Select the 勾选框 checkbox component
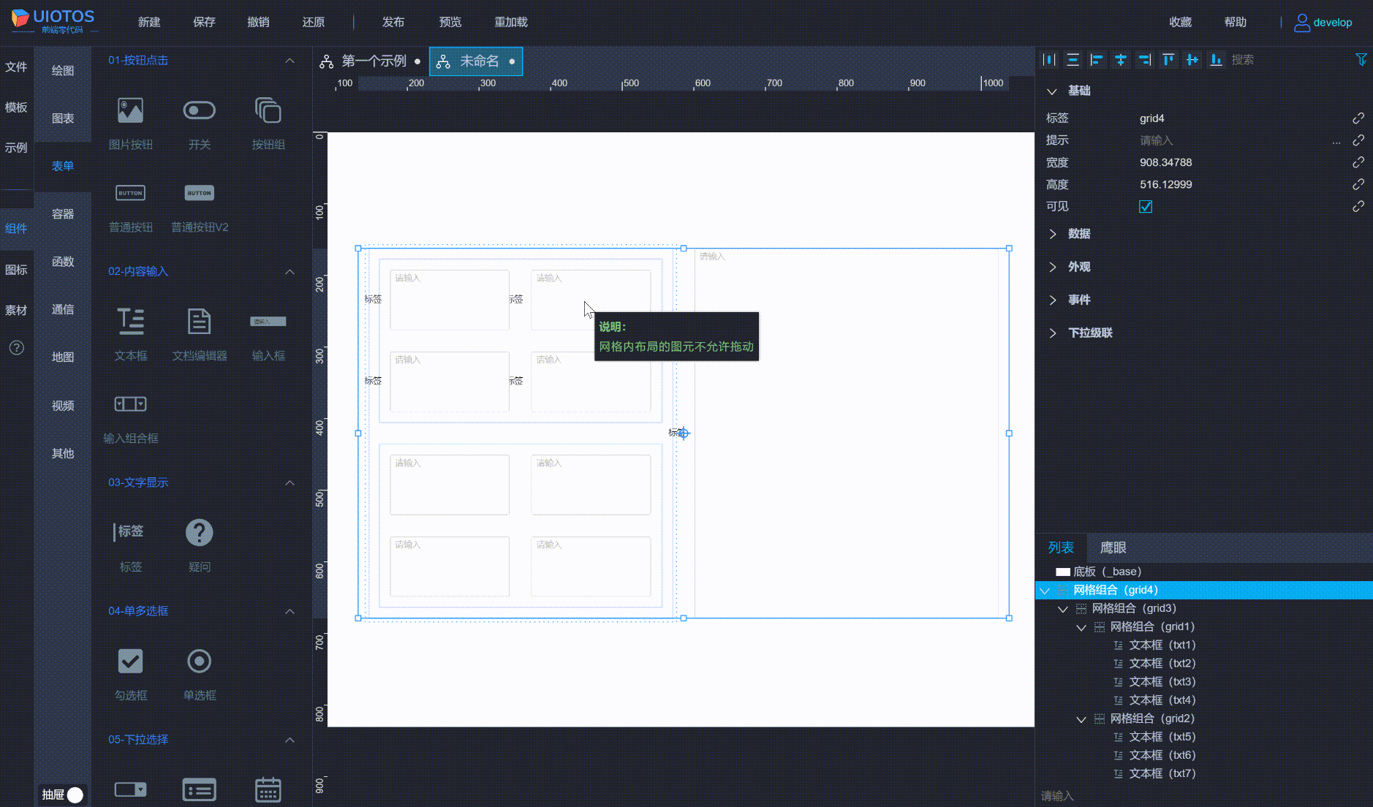The width and height of the screenshot is (1373, 807). click(130, 662)
